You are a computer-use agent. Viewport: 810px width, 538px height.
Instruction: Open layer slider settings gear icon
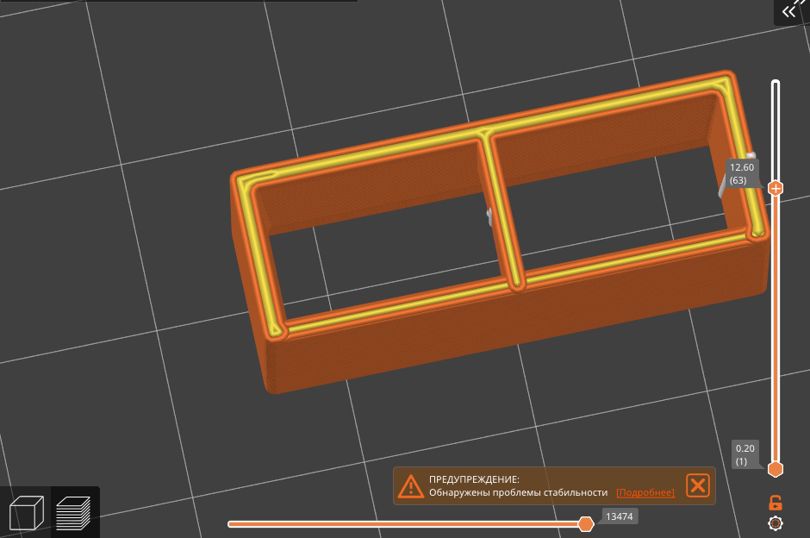click(x=776, y=523)
